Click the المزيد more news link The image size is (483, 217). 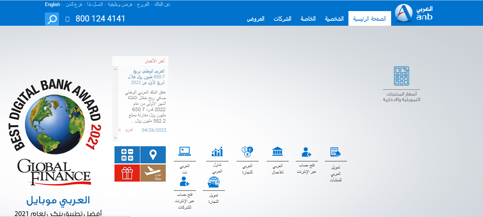[x=128, y=130]
